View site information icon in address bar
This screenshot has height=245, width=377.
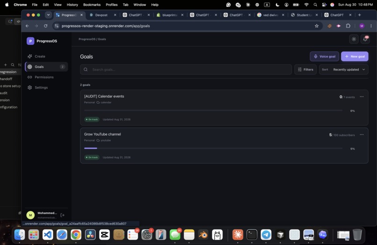pos(57,26)
